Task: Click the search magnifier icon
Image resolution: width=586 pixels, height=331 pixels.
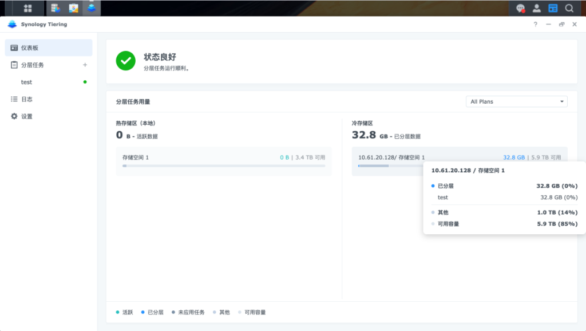Action: (569, 8)
